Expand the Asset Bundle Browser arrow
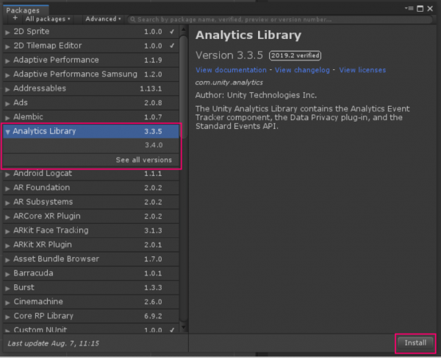This screenshot has height=358, width=441. [7, 259]
